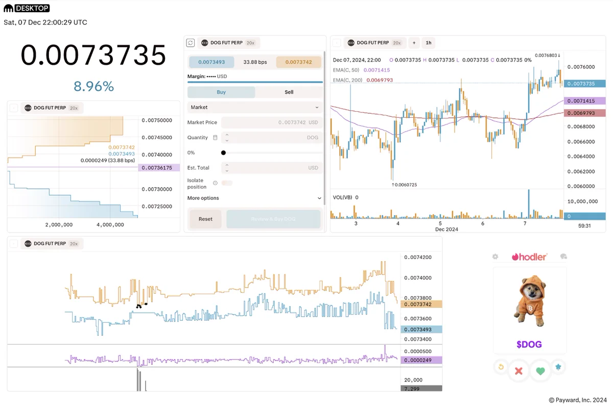Click the 33.88 bps spread value in order form
This screenshot has width=613, height=409.
tap(255, 62)
